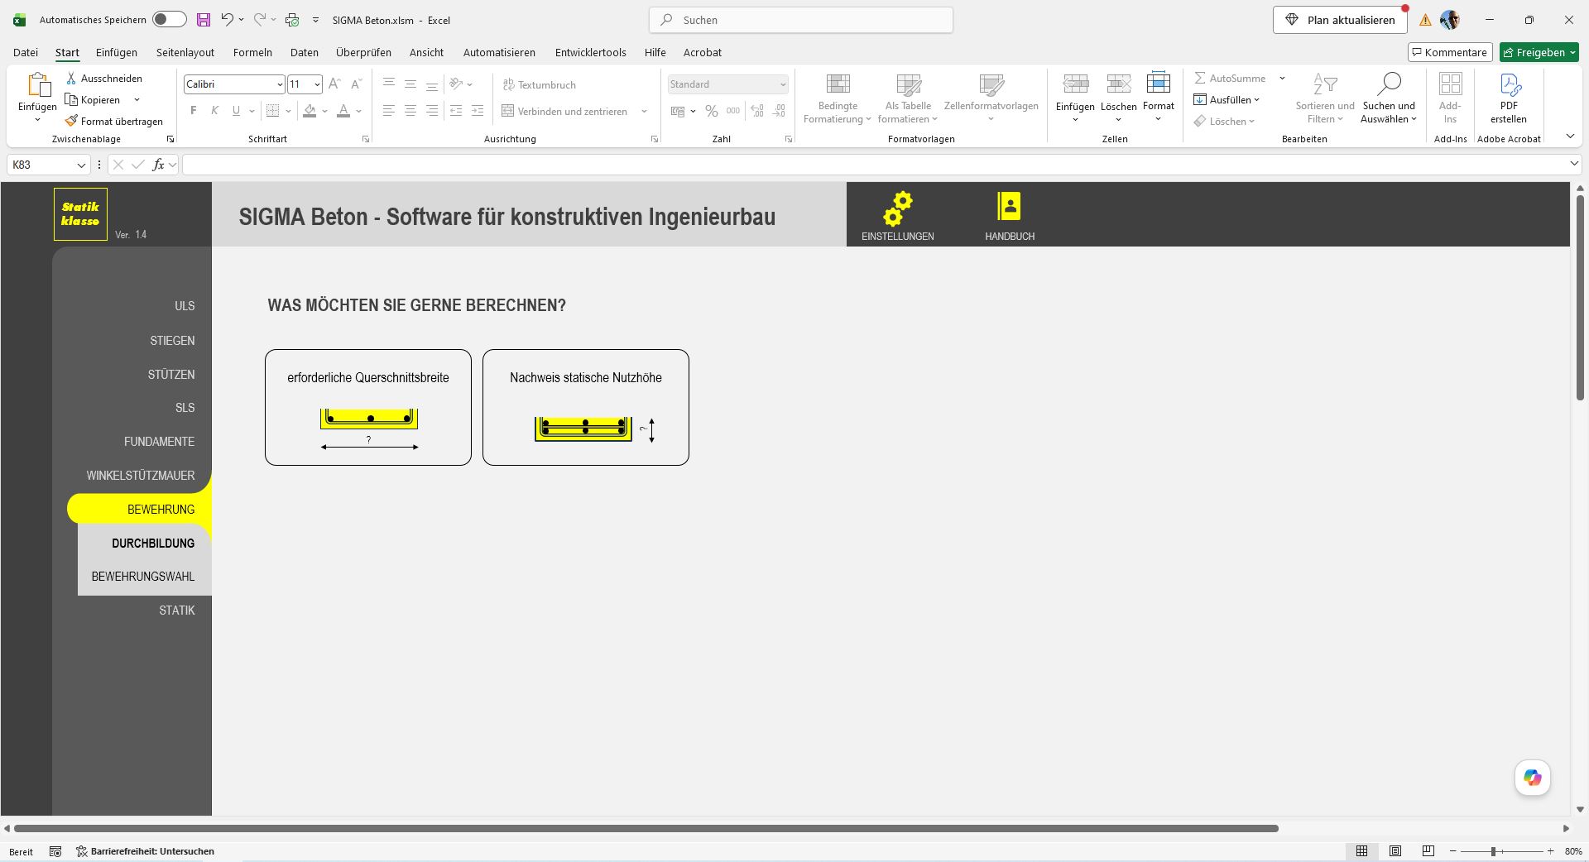The image size is (1589, 862).
Task: Save the workbook with the Save icon
Action: click(204, 20)
